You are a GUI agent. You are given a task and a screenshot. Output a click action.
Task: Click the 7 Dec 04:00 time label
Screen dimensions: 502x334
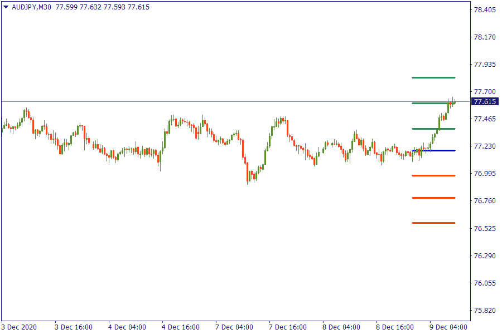point(235,327)
